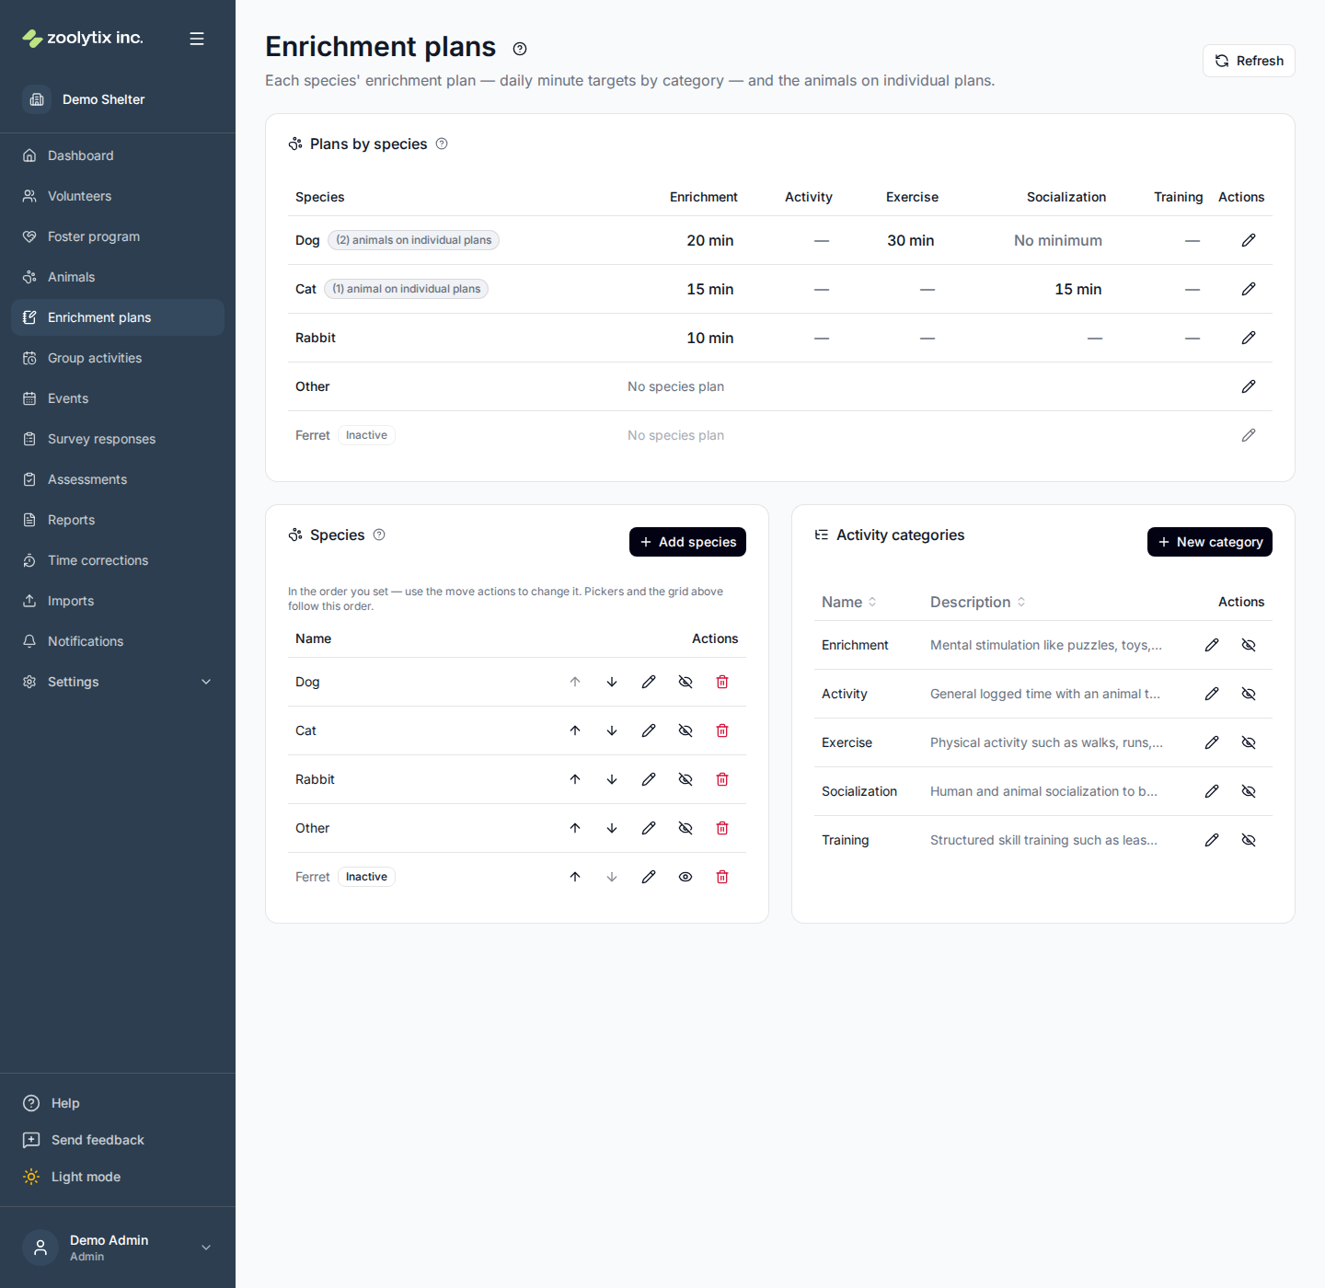Open Foster program section

coord(118,236)
